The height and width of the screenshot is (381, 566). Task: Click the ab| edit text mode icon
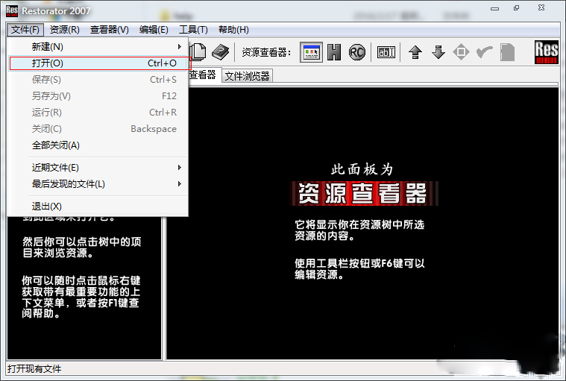click(386, 52)
